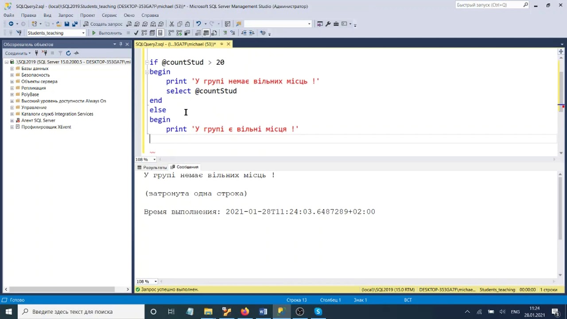Image resolution: width=567 pixels, height=319 pixels.
Task: Switch to Сообщения tab
Action: point(185,167)
